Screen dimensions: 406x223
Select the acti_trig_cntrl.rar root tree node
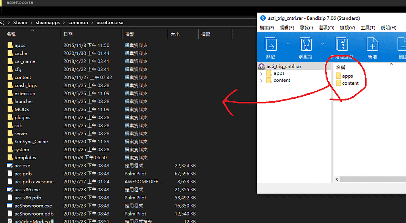click(x=283, y=67)
